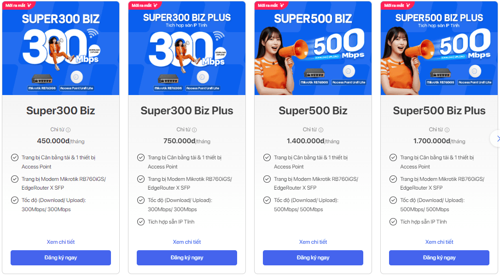Screen dimensions: 500x275
Task: Click the Super300 Biz banner image
Action: coord(61,48)
